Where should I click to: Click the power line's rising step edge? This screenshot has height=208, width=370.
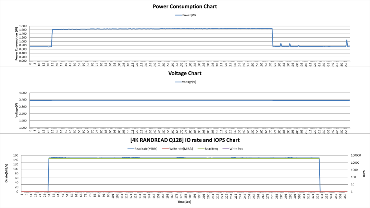52,38
